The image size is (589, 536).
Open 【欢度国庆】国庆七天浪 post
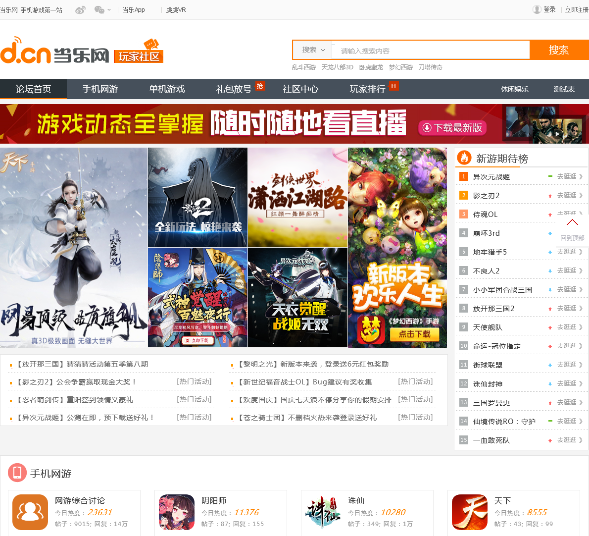click(314, 400)
